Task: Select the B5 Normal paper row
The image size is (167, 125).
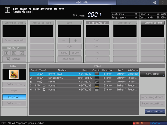Action: (x=84, y=82)
